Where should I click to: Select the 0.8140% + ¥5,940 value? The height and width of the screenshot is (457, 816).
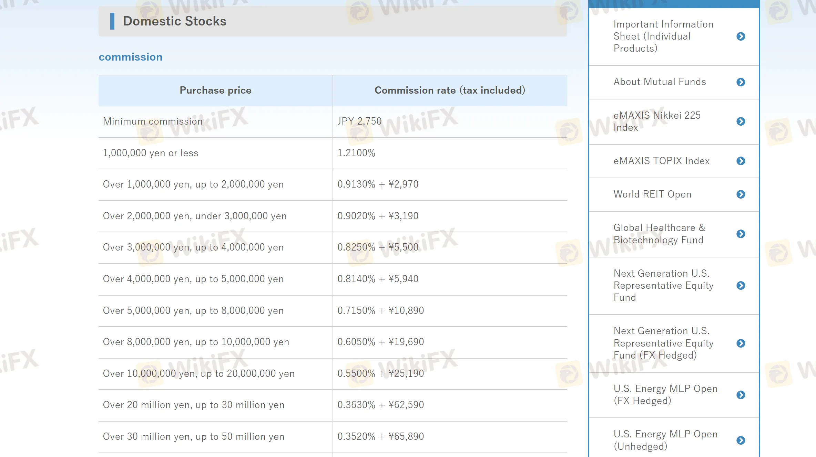(x=378, y=279)
